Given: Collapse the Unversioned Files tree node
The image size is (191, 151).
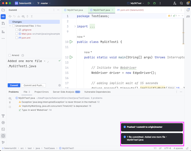Looking at the screenshot, I should pos(10,26).
